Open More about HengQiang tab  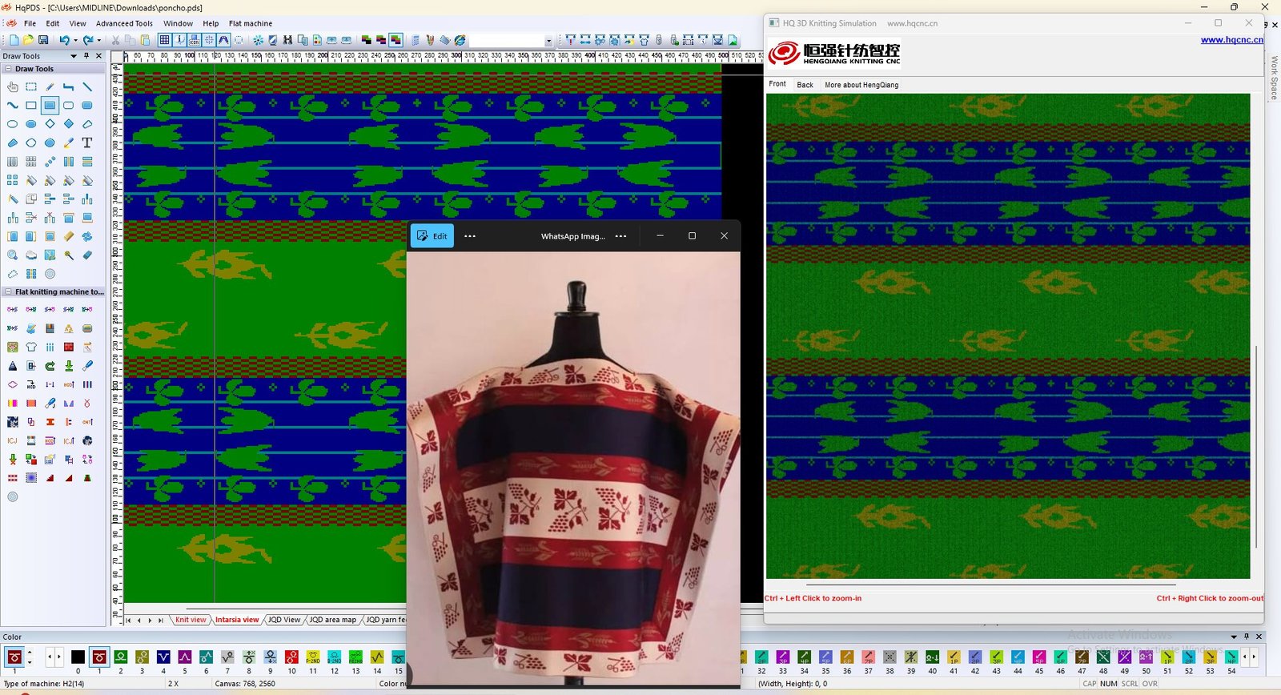tap(861, 85)
